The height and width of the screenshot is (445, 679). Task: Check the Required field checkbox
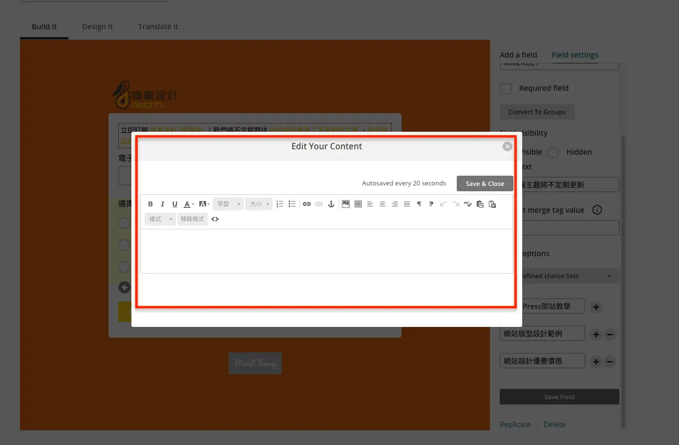[506, 88]
